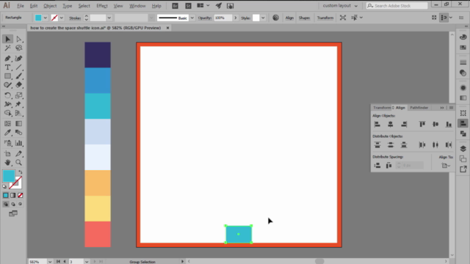Open stroke weight dropdown

[109, 18]
